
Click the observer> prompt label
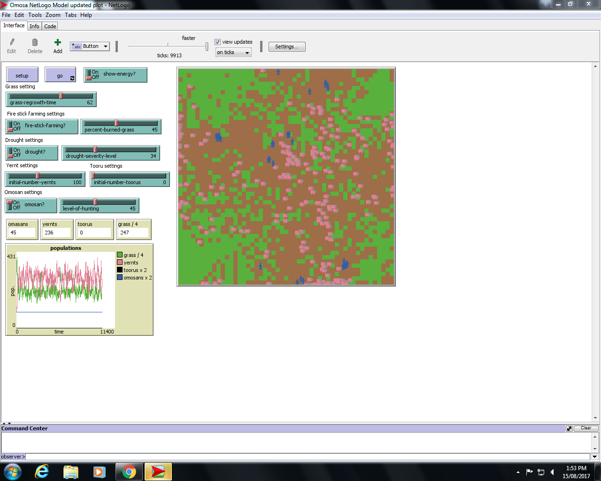tap(13, 457)
